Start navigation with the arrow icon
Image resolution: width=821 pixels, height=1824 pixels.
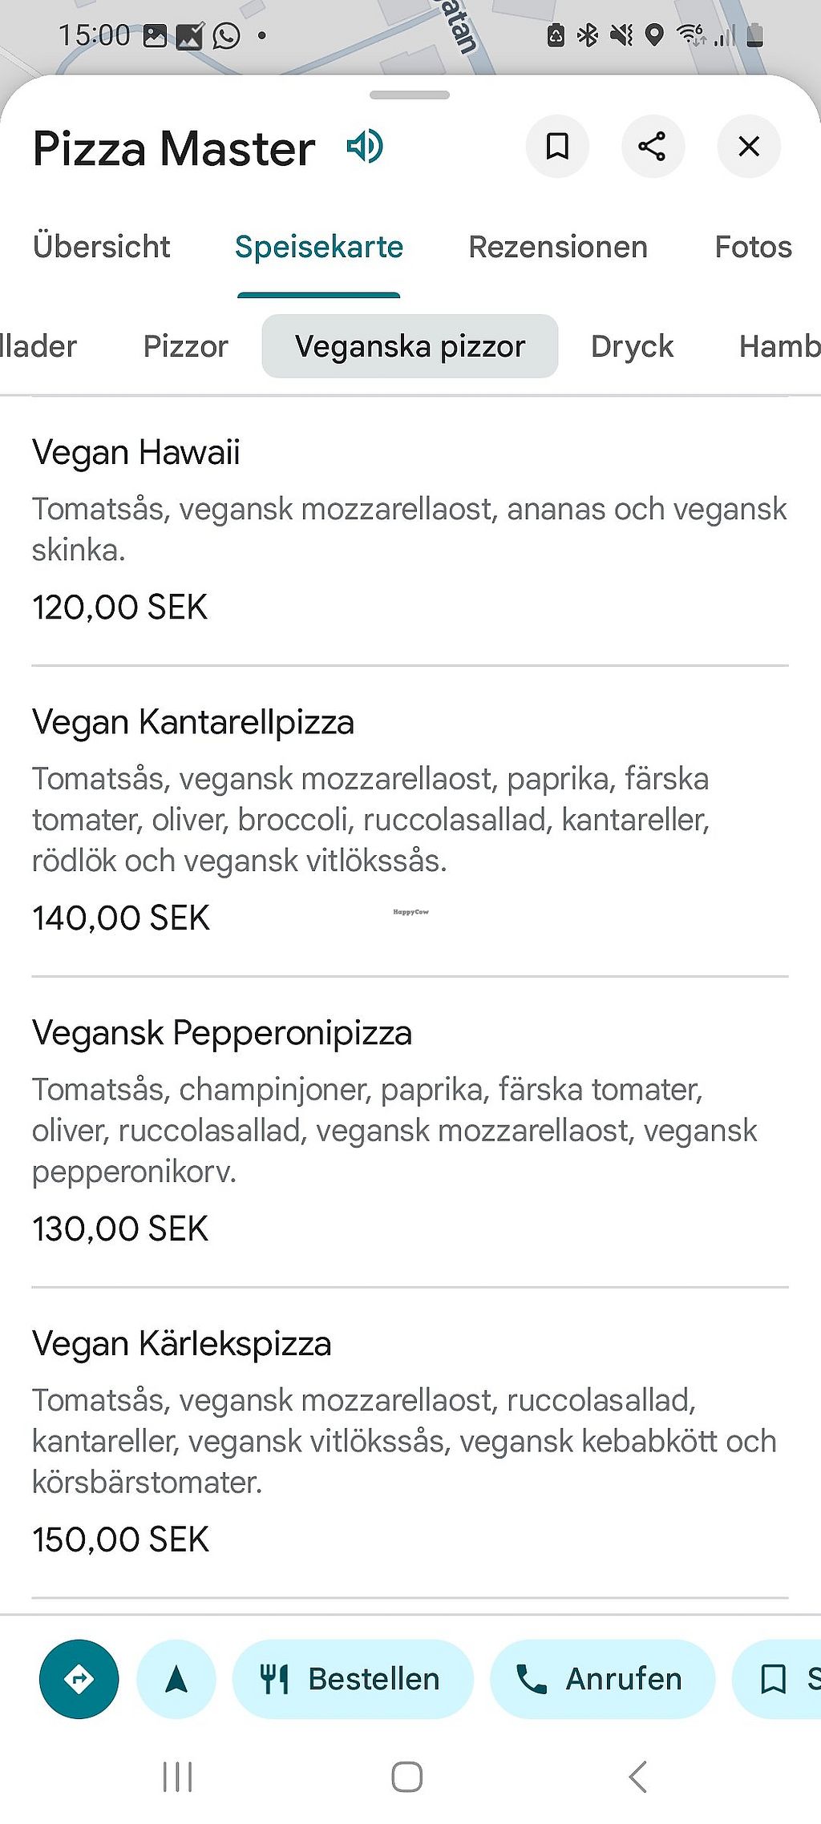pyautogui.click(x=176, y=1679)
